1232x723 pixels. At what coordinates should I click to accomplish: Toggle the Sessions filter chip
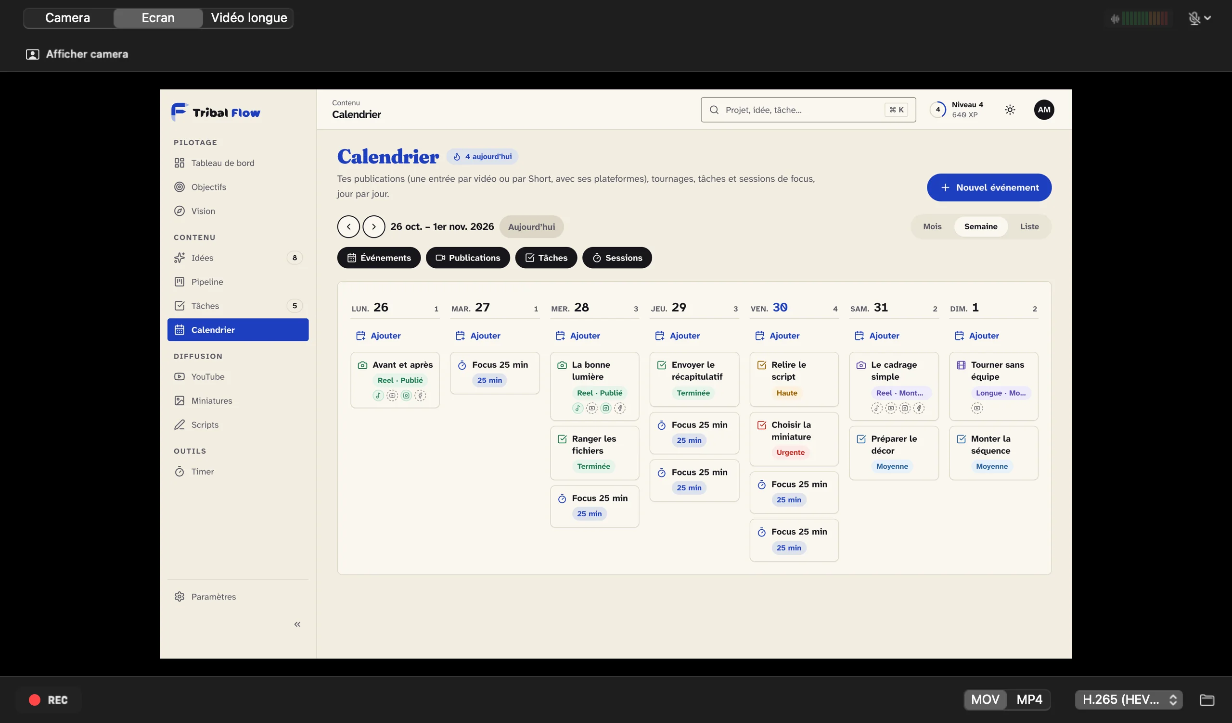617,258
